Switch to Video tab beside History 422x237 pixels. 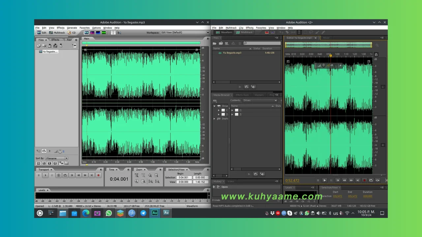pyautogui.click(x=230, y=181)
